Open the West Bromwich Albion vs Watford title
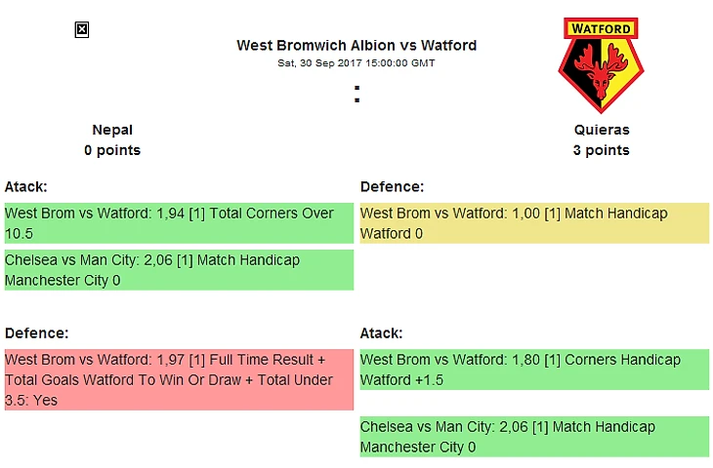Image resolution: width=713 pixels, height=468 pixels. [x=356, y=46]
